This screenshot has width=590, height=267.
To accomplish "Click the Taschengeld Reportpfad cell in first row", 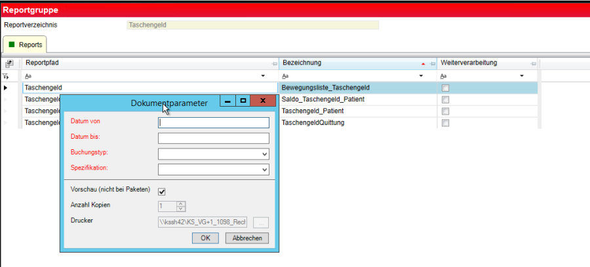I will (x=151, y=88).
